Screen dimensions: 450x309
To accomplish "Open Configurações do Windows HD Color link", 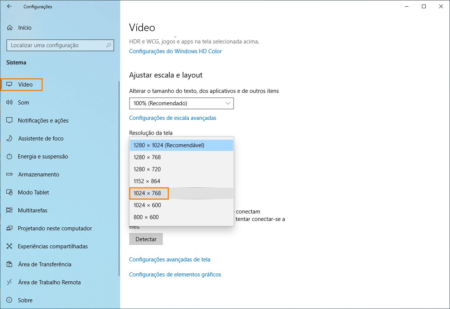I will 175,51.
